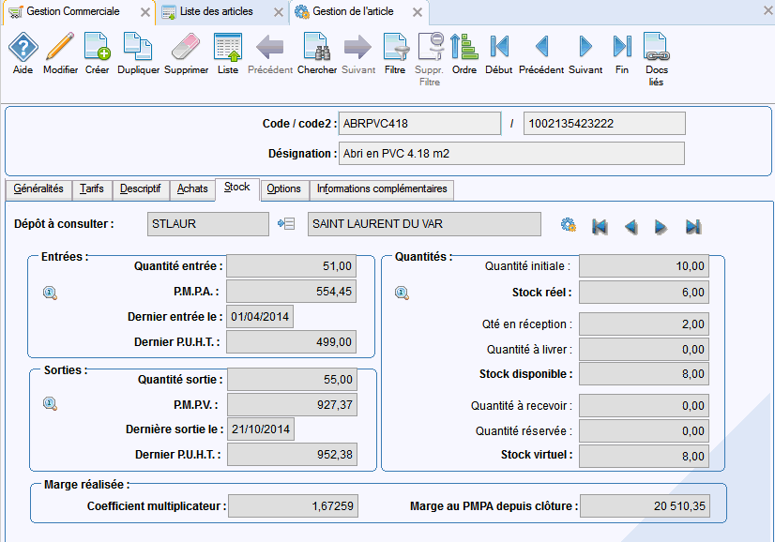Close the Gestion de l'article tab
This screenshot has width=775, height=542.
(x=418, y=12)
